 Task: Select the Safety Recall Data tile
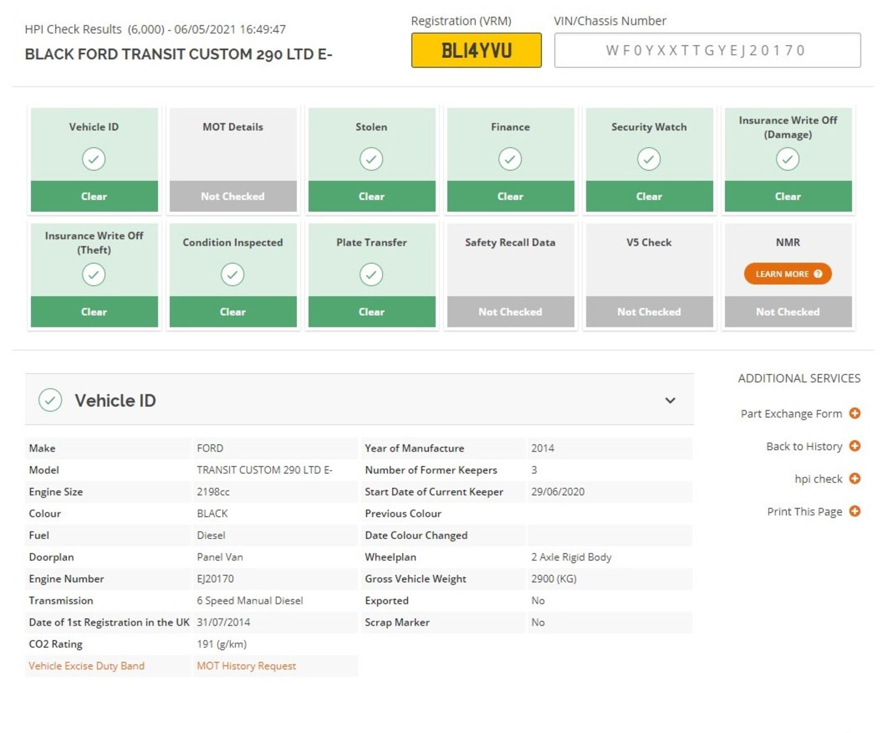[x=510, y=275]
